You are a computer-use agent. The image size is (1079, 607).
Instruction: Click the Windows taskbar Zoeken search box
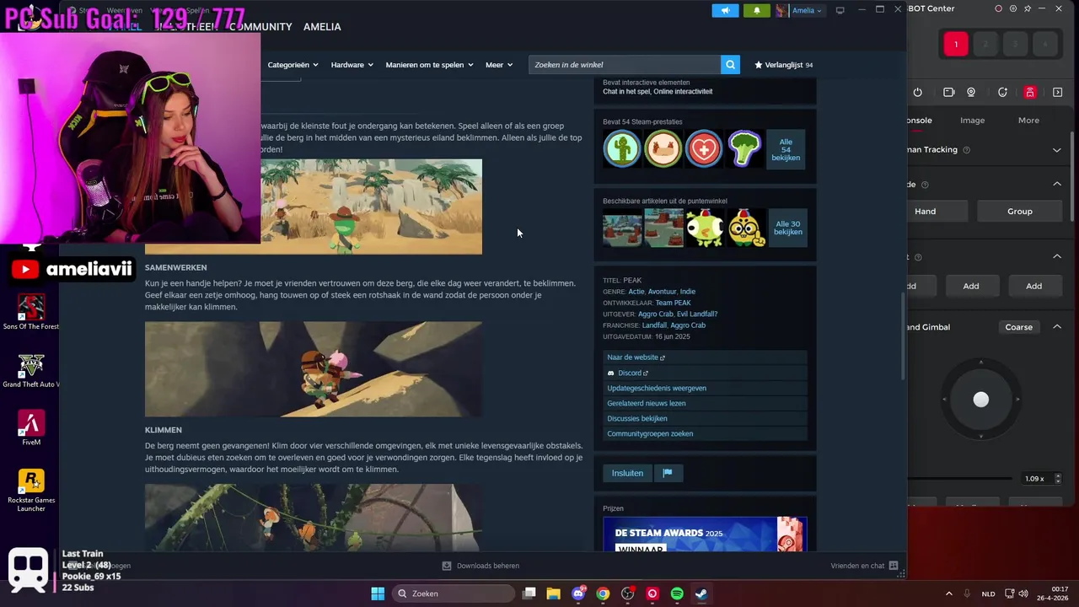point(454,594)
